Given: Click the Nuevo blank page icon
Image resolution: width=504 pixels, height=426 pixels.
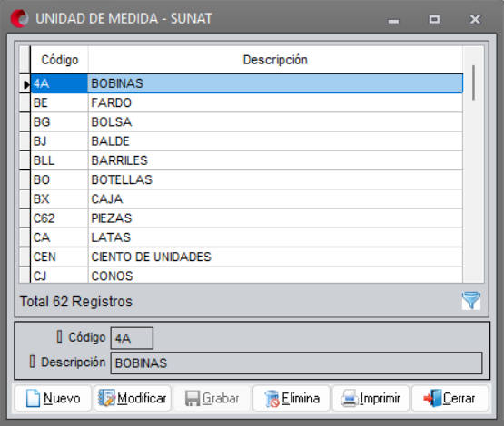Looking at the screenshot, I should pyautogui.click(x=33, y=399).
